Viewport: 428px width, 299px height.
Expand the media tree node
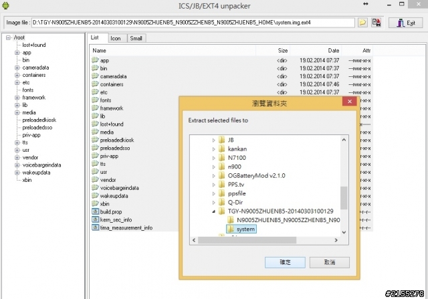[17, 112]
